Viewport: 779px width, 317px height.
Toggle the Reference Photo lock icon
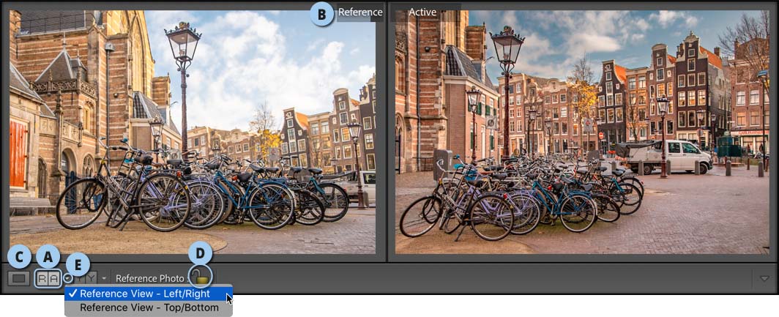201,277
